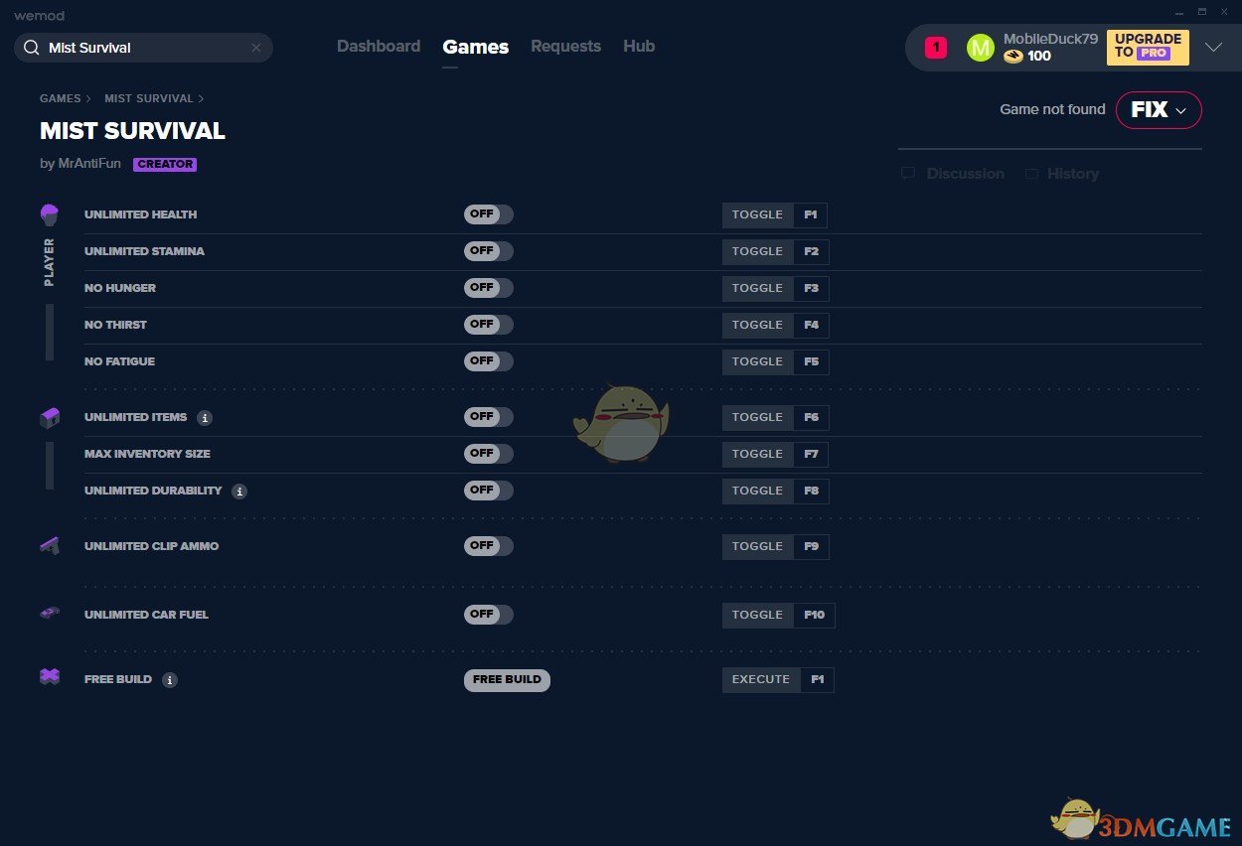Click the Game not found status text

coord(1052,109)
